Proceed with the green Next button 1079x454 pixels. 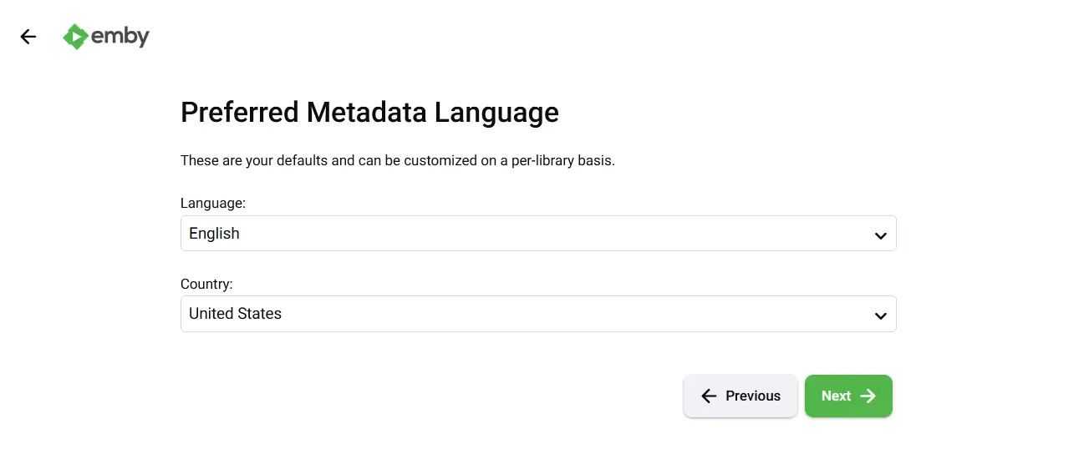tap(848, 396)
